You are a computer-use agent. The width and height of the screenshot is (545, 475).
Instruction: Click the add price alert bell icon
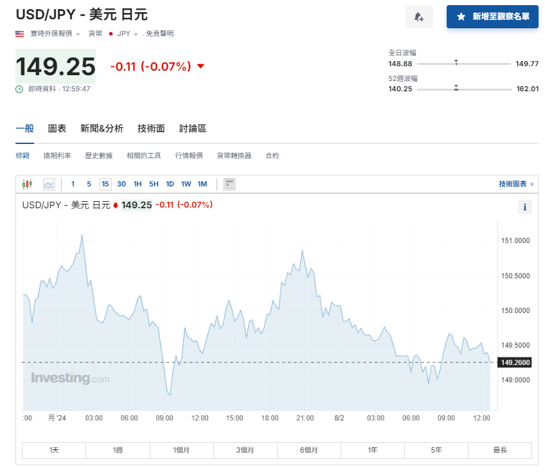coord(419,17)
